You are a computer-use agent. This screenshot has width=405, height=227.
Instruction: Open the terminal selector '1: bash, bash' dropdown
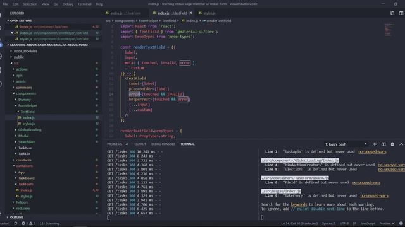point(346,144)
